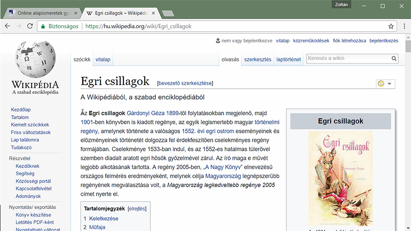Collapse table of contents via elrejtés
This screenshot has height=231, width=411.
click(137, 209)
